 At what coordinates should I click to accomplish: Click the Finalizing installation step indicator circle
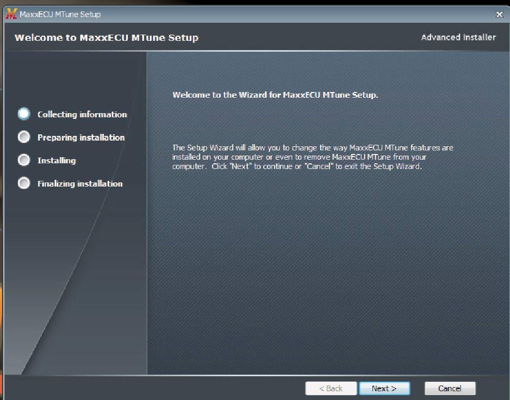coord(24,183)
